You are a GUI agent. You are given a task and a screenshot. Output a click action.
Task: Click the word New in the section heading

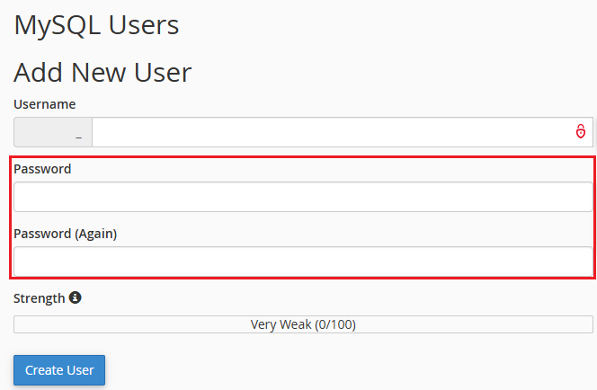[x=98, y=72]
